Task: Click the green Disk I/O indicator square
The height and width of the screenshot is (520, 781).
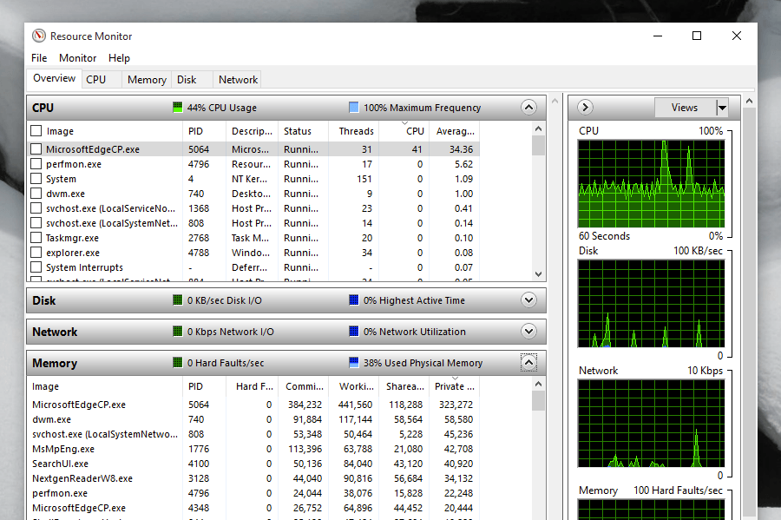Action: pyautogui.click(x=177, y=299)
